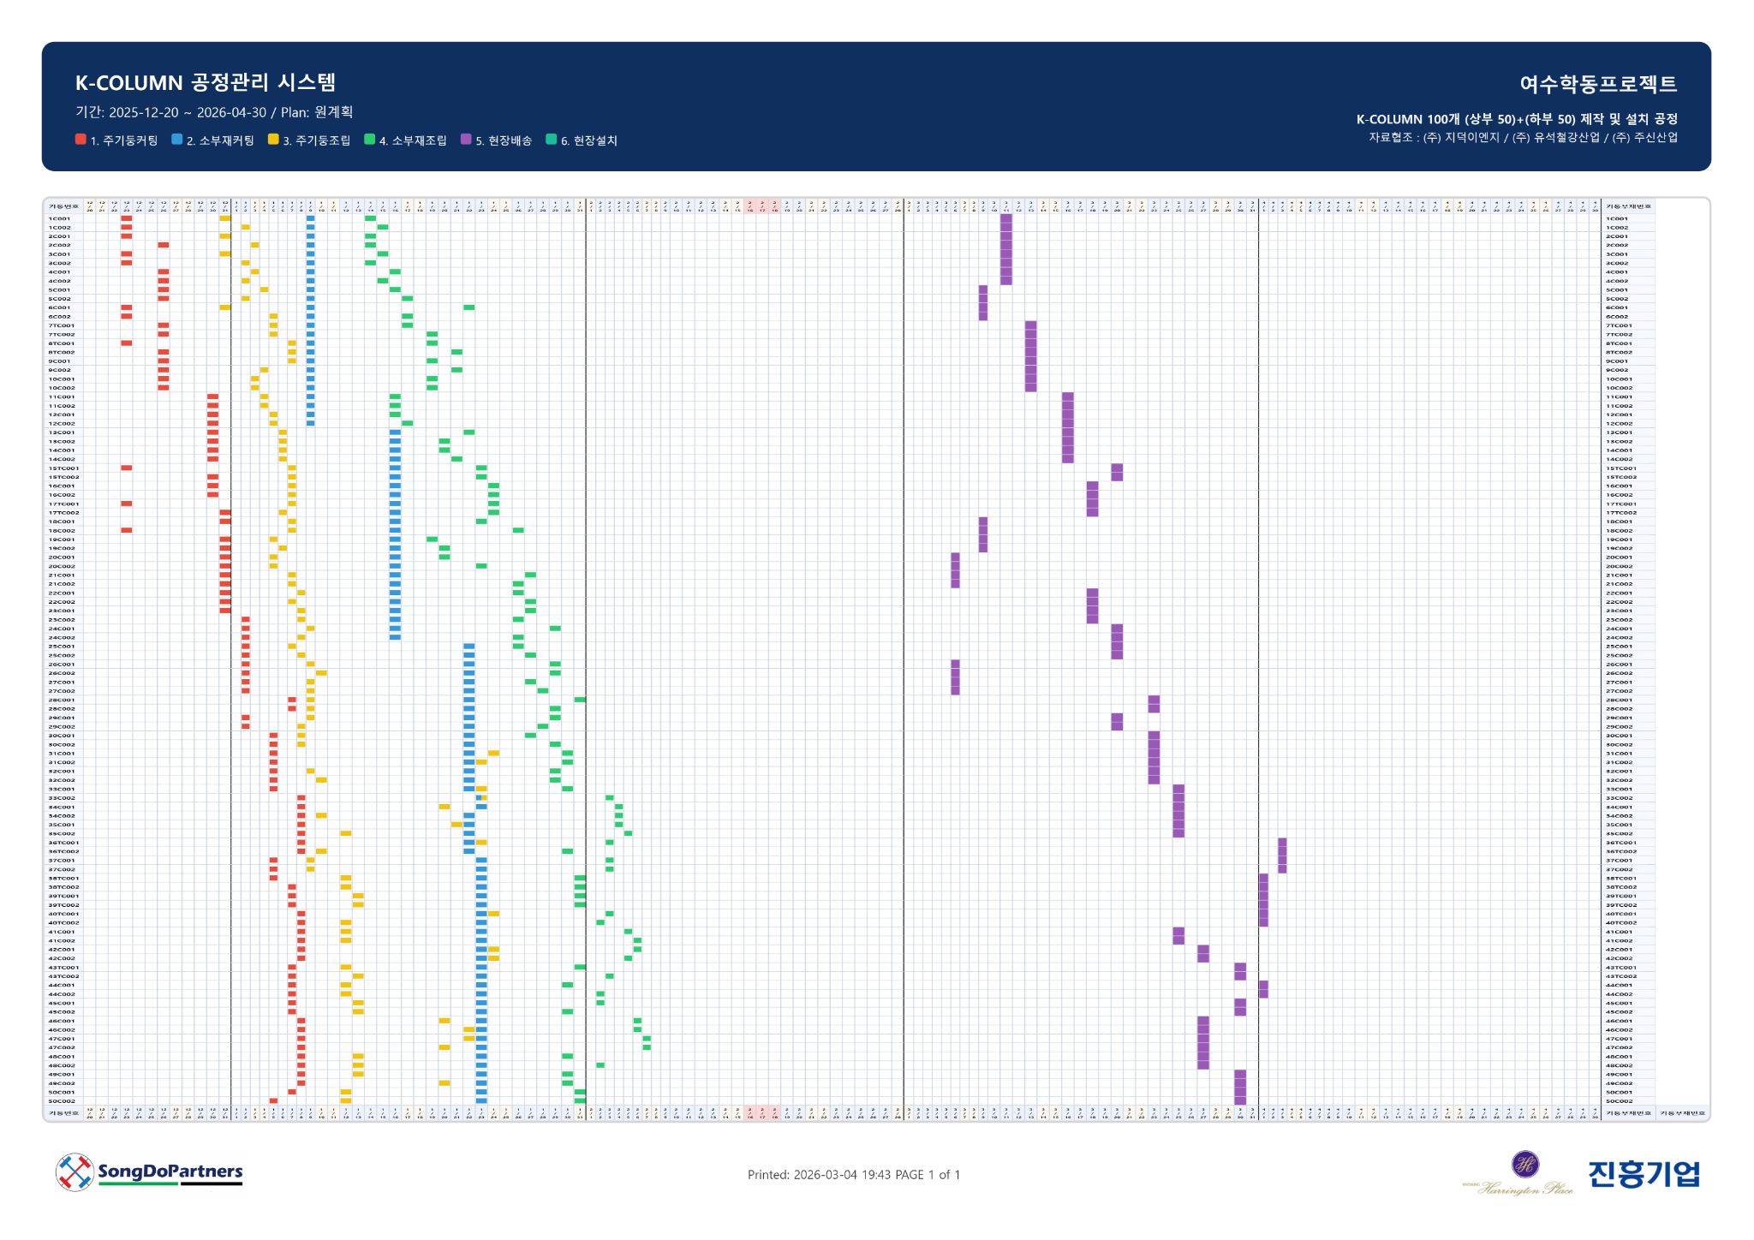Select the yellow 주기둥조립 legend marker

coord(273,140)
